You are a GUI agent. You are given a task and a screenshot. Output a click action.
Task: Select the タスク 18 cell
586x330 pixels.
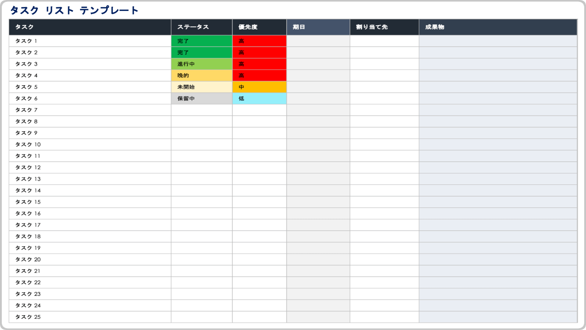(90, 237)
